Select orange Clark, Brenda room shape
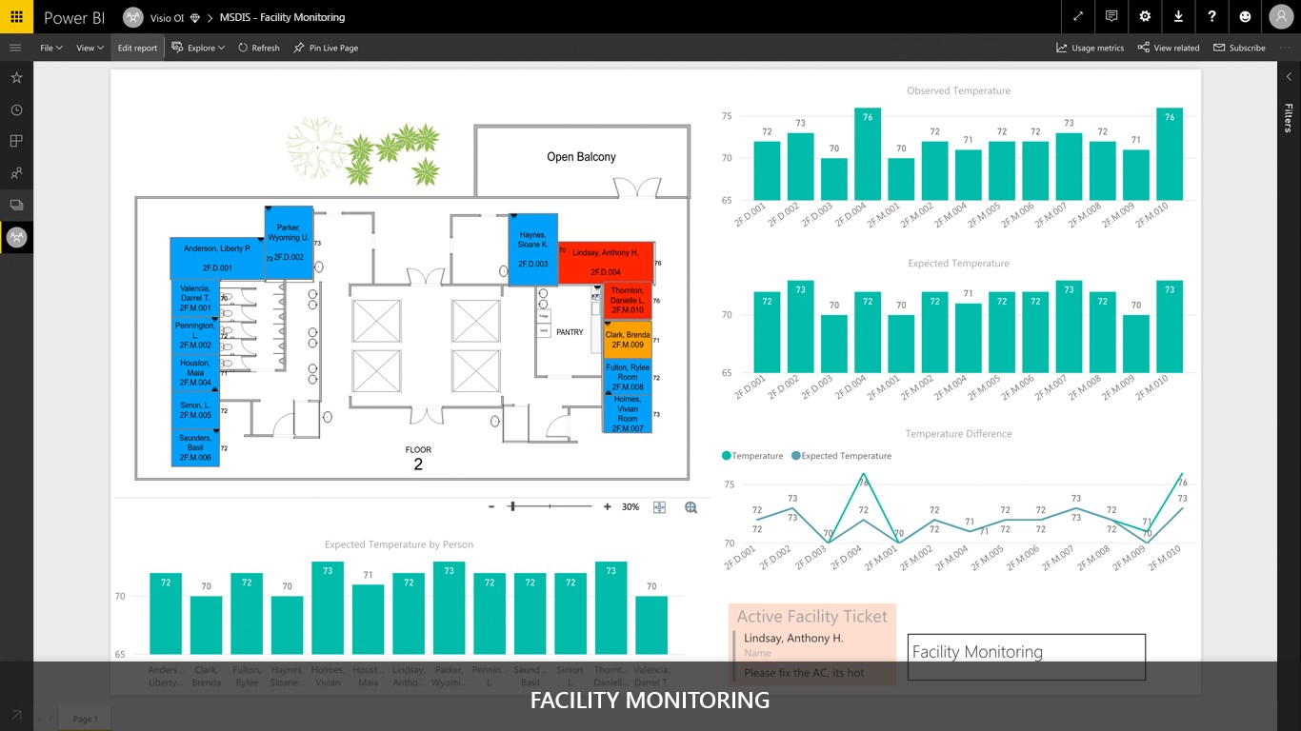 (x=627, y=340)
